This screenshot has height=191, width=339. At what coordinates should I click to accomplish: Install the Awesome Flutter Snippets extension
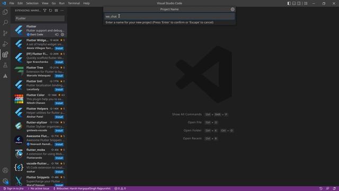point(59,144)
